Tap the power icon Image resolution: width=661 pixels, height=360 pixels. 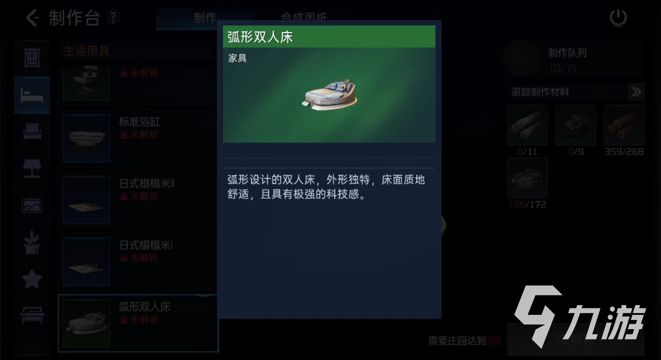coord(618,18)
